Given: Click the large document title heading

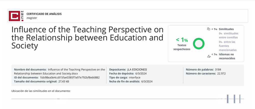Looking at the screenshot, I should pos(87,38).
